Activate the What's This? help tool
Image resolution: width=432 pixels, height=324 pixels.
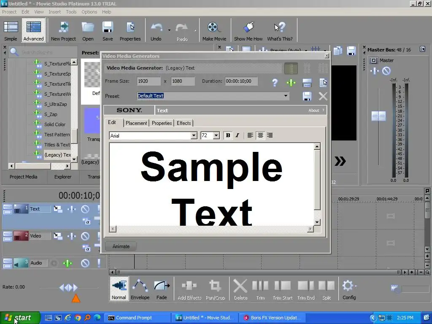point(280,30)
